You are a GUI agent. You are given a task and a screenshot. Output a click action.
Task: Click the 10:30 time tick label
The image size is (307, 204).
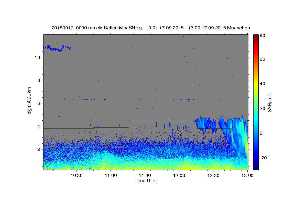point(76,175)
